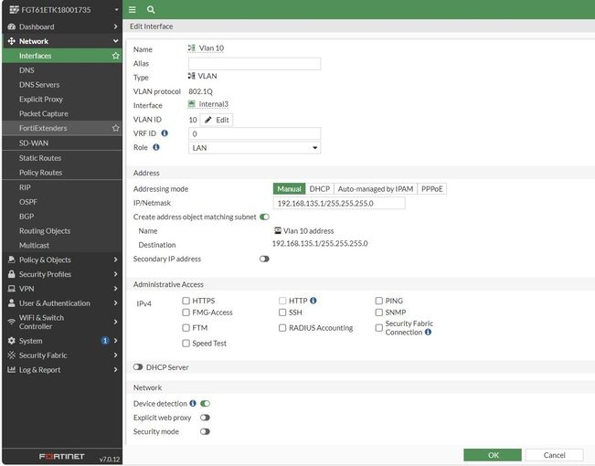Select the DHCP addressing mode

(x=320, y=188)
